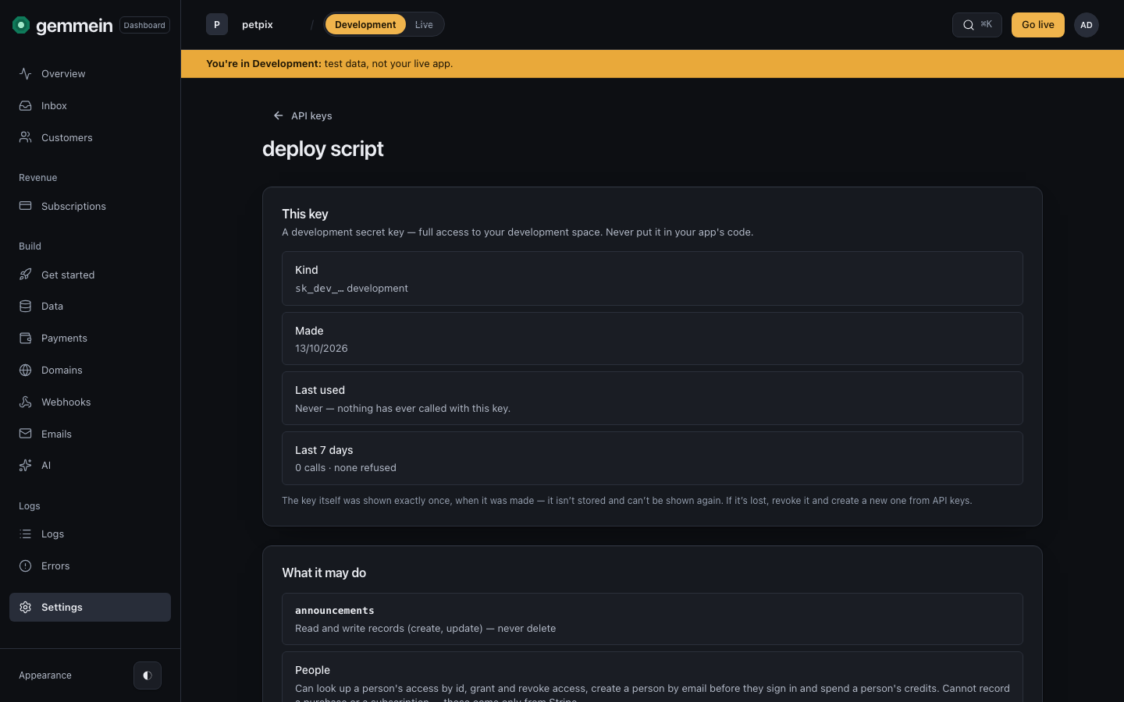Toggle the Appearance theme button
1124x702 pixels.
click(x=148, y=675)
